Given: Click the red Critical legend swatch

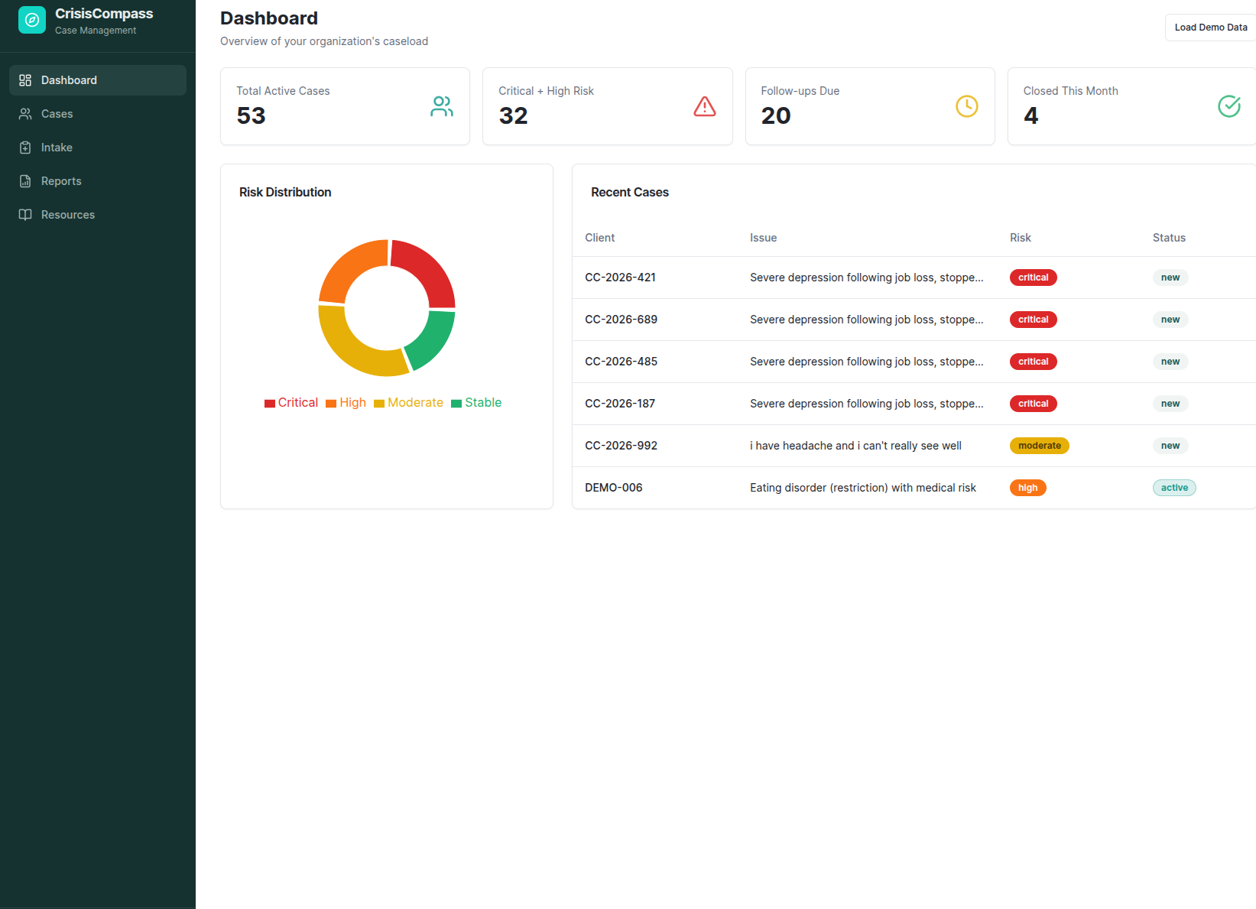Looking at the screenshot, I should pyautogui.click(x=270, y=404).
